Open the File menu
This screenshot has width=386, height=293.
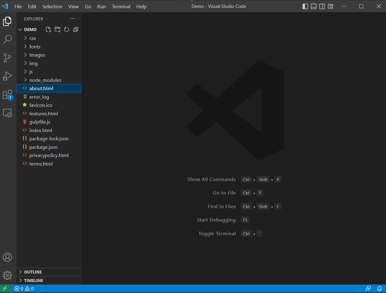[18, 6]
